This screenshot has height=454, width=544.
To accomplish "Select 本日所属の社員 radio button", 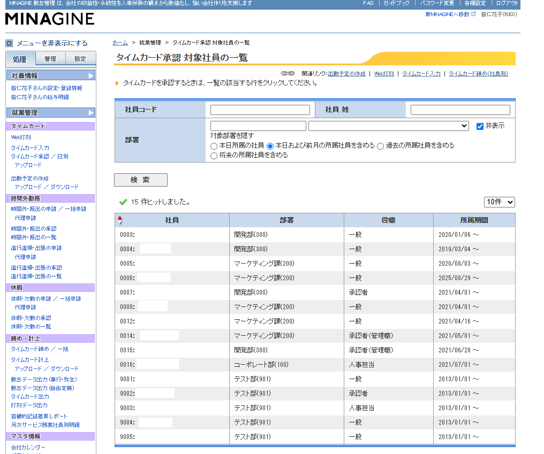I will click(x=214, y=146).
